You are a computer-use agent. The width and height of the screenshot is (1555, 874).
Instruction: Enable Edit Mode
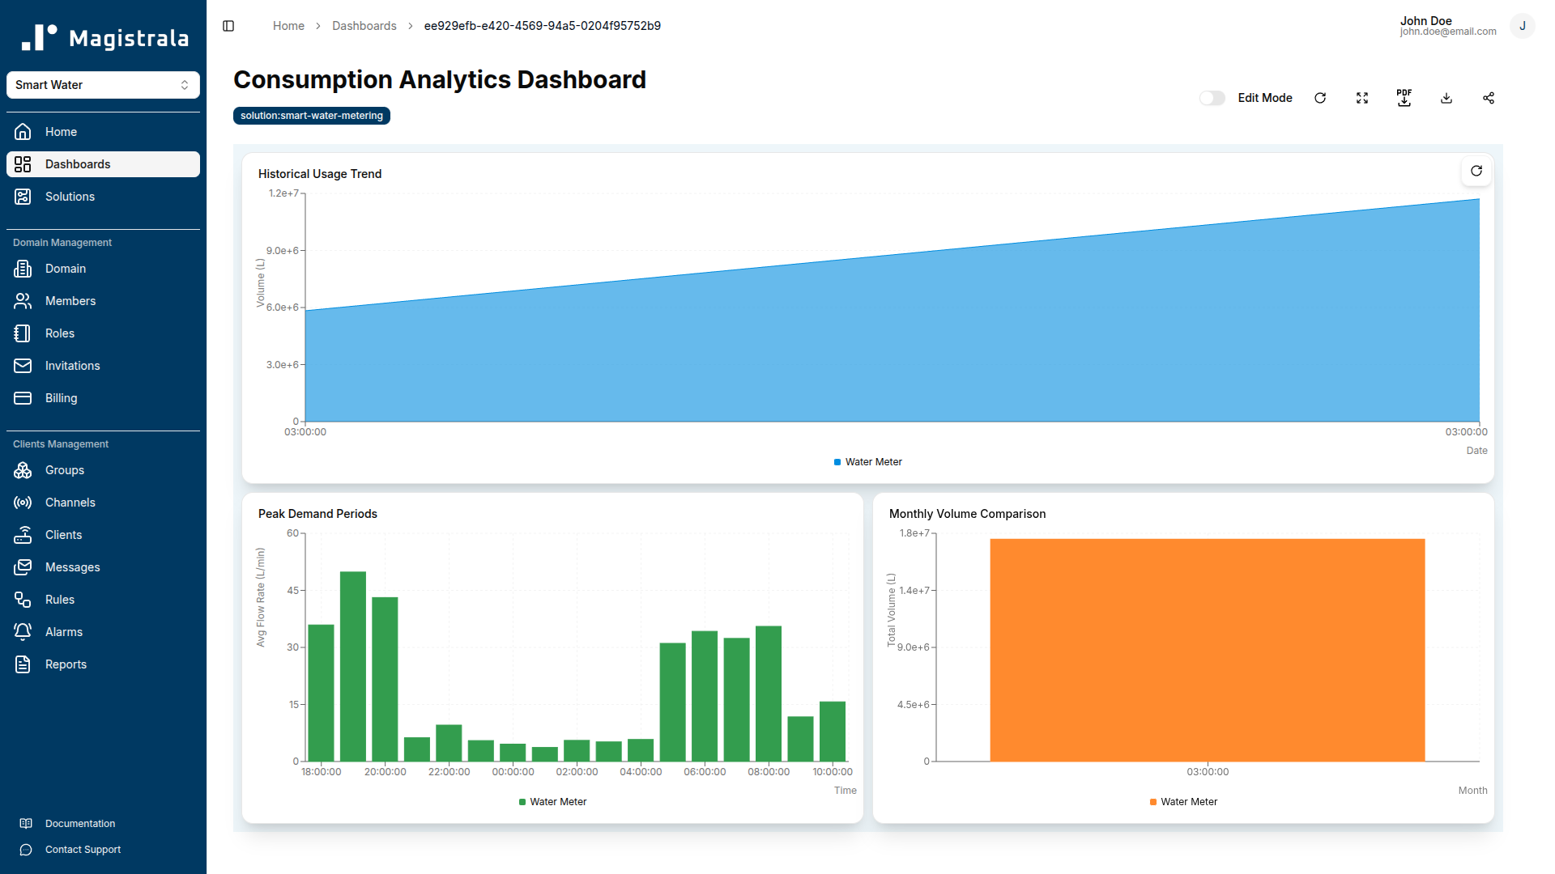tap(1212, 97)
